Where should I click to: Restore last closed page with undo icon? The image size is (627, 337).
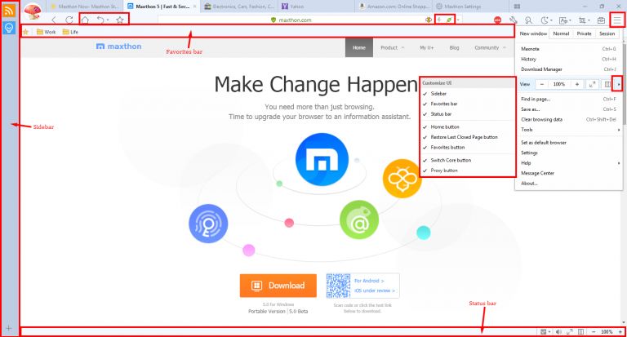[100, 20]
